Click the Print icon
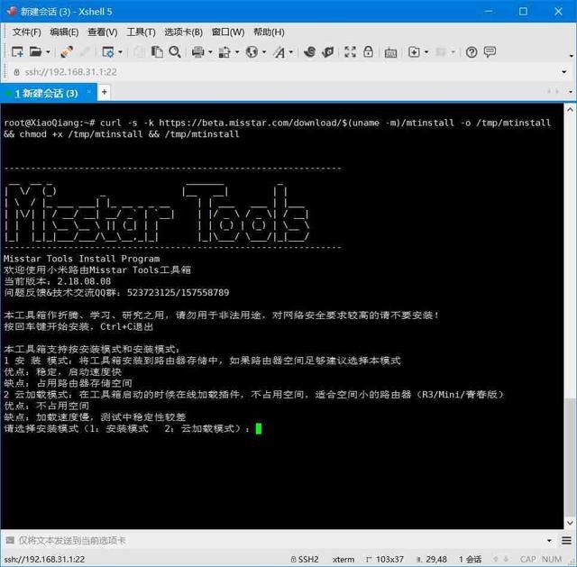 pos(198,52)
